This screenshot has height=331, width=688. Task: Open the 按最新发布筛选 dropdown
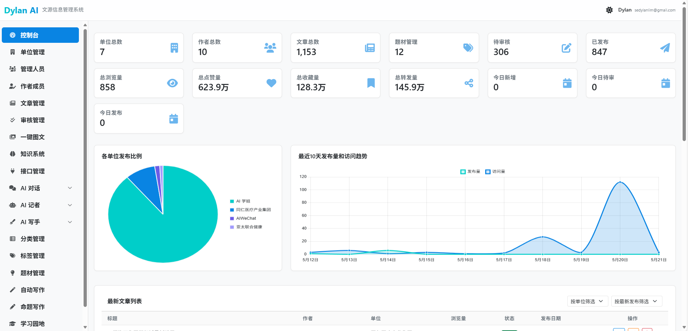(636, 301)
